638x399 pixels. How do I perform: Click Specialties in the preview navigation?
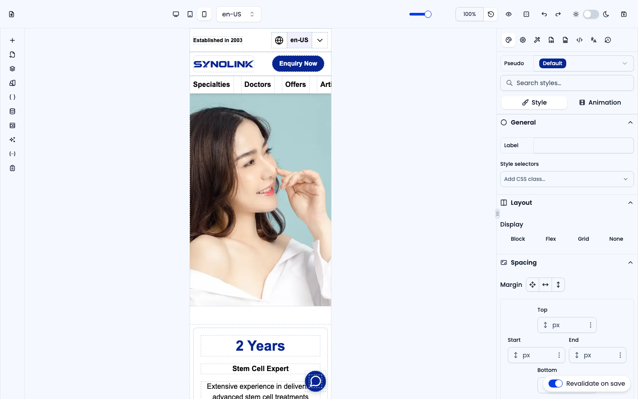(211, 84)
